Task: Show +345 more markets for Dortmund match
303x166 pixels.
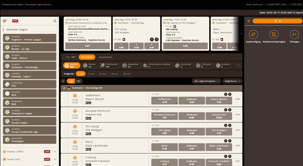Action: click(x=237, y=115)
